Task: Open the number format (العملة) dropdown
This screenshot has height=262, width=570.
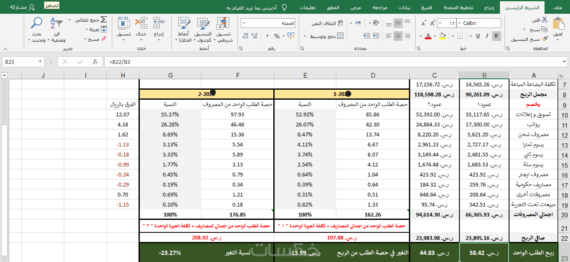Action: [x=244, y=23]
